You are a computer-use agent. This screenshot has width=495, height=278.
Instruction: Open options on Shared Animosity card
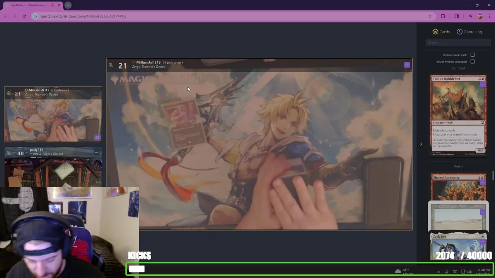[483, 182]
